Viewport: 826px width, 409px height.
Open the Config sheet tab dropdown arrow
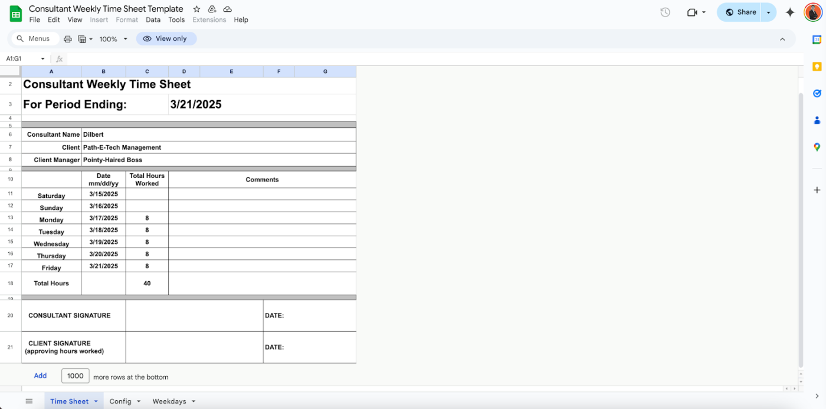point(139,401)
